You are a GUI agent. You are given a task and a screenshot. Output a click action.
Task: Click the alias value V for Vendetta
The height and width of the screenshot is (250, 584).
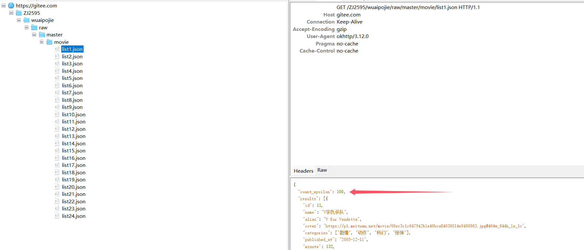(341, 219)
